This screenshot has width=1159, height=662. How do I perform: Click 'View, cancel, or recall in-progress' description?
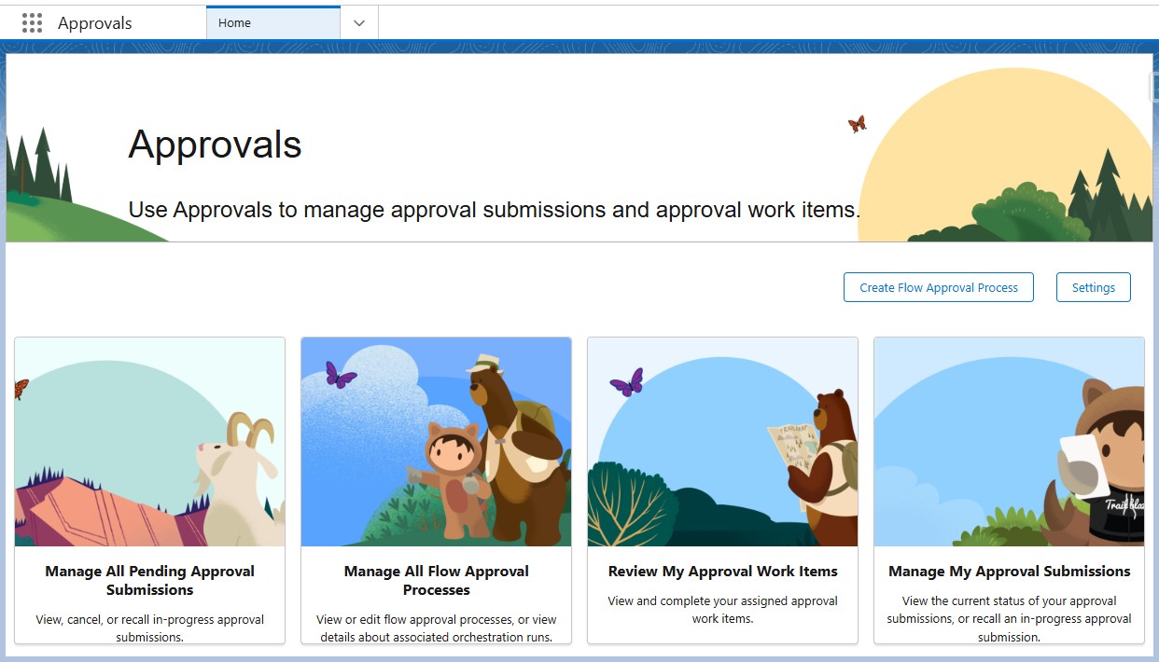coord(149,628)
